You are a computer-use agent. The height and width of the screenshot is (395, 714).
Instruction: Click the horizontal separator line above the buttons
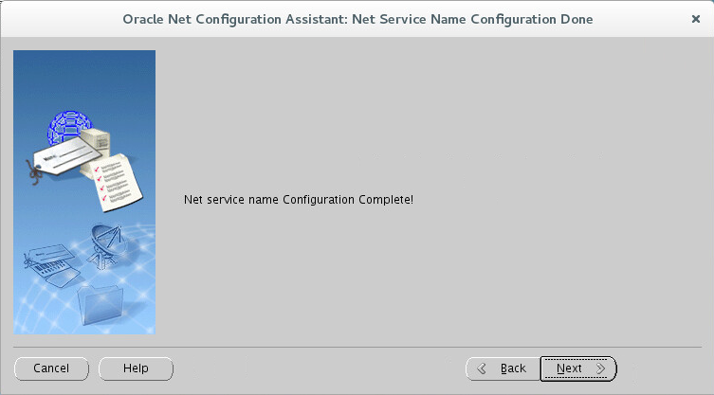[357, 348]
